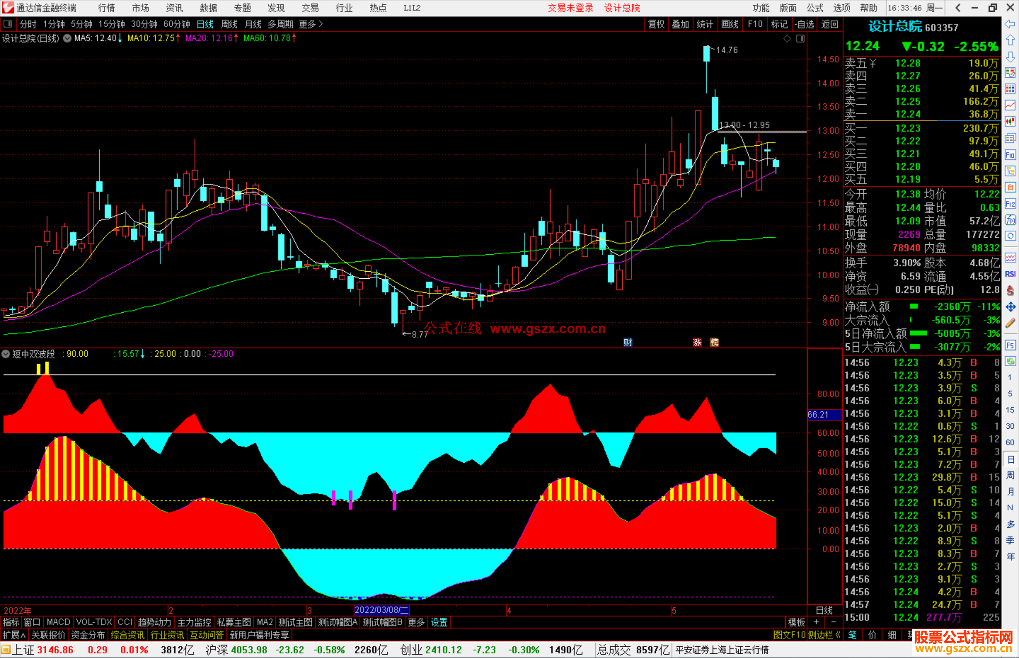Zoom in chart with the + button
Screen dimensions: 1019x658
point(816,622)
